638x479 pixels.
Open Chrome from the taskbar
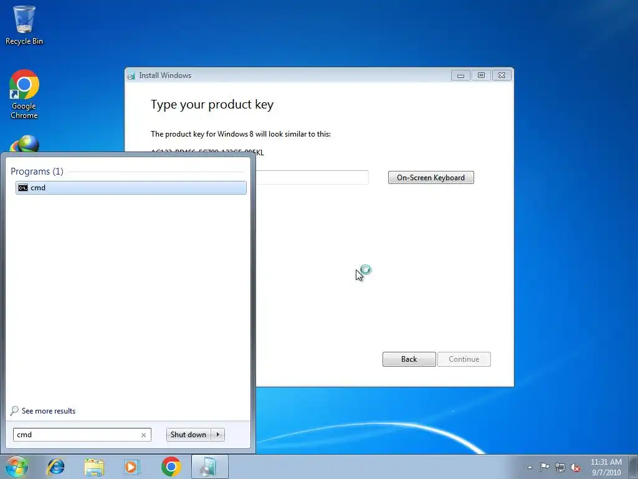(171, 467)
